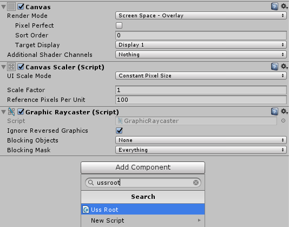Click the Scale Factor input field

point(201,90)
